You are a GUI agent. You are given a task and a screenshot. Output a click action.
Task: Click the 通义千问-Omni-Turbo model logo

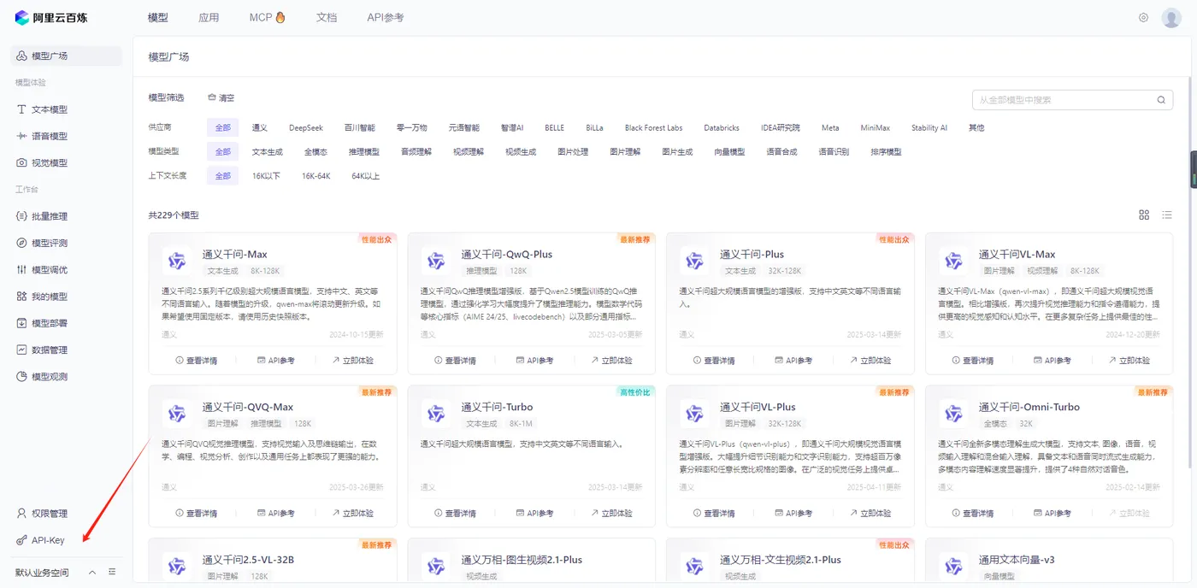point(953,414)
